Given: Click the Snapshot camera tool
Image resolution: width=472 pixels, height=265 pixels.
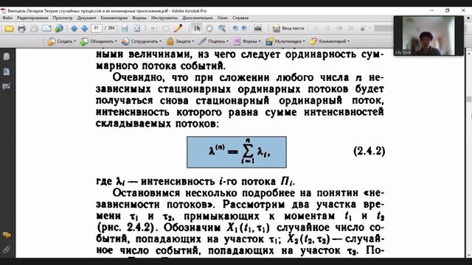Looking at the screenshot, I should (257, 28).
